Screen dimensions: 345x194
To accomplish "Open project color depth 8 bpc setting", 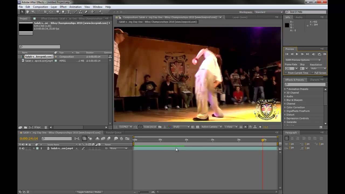I will click(37, 127).
